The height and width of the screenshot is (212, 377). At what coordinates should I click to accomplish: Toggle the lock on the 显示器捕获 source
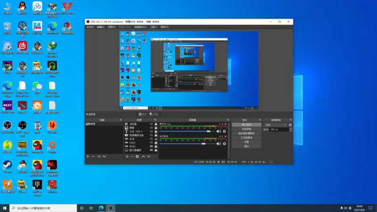tap(156, 150)
